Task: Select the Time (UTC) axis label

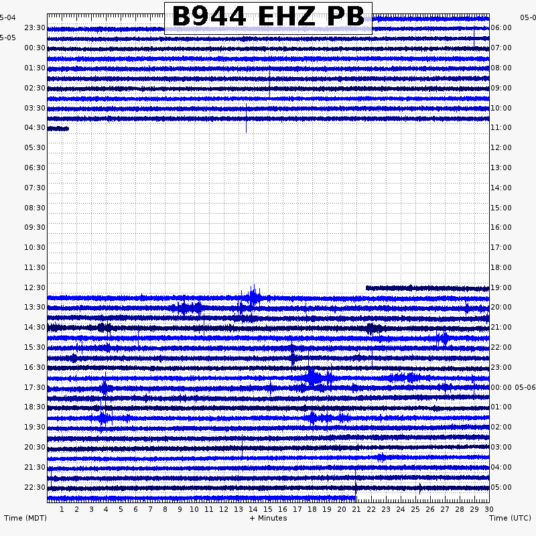Action: (510, 518)
